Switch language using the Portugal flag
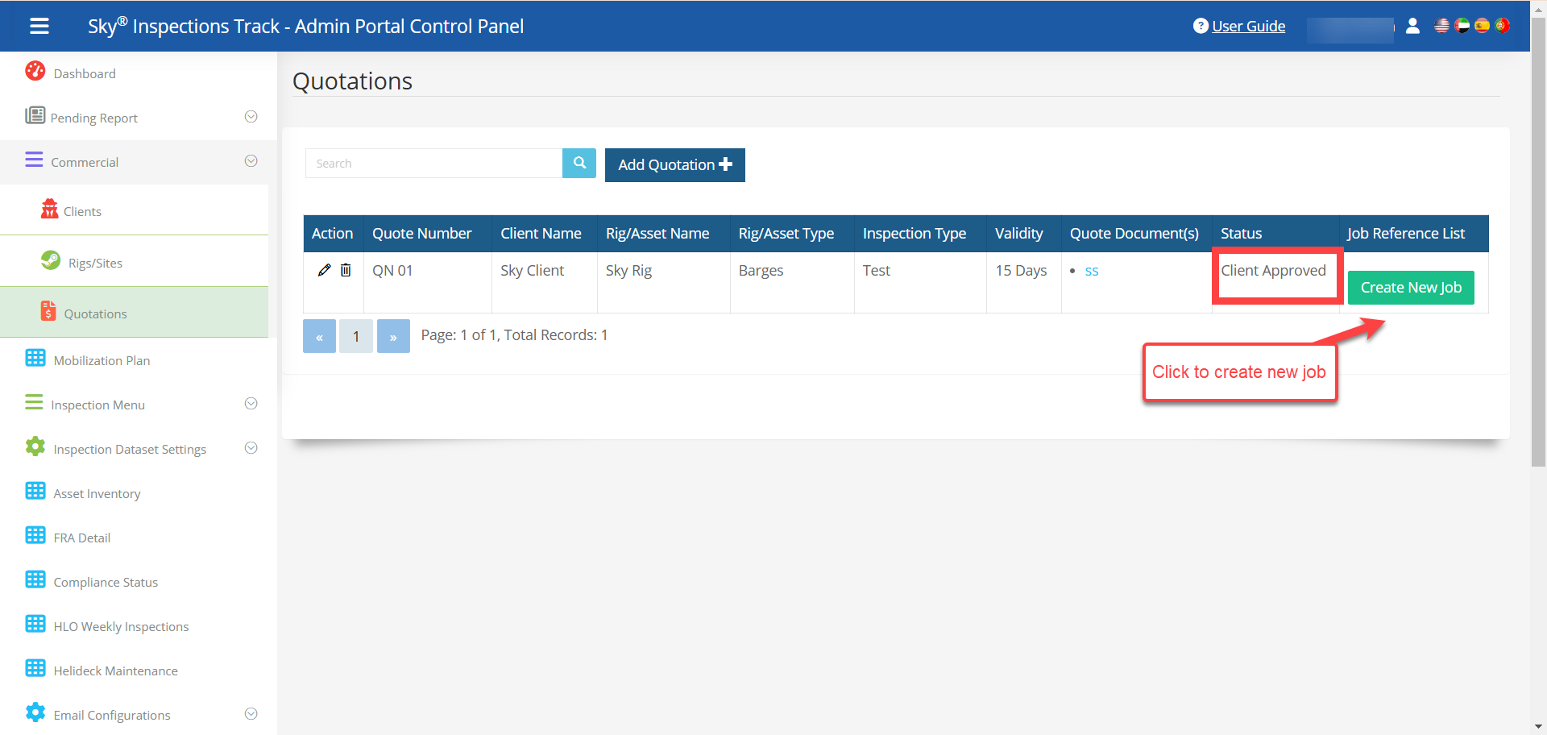This screenshot has width=1547, height=735. [x=1502, y=26]
